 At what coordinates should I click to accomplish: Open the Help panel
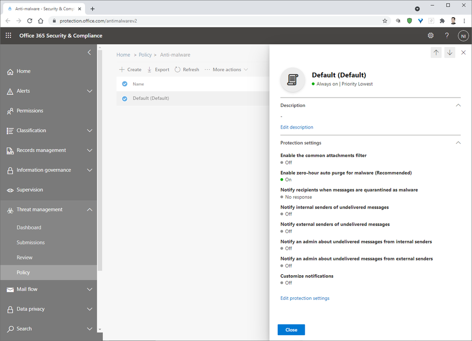(447, 35)
